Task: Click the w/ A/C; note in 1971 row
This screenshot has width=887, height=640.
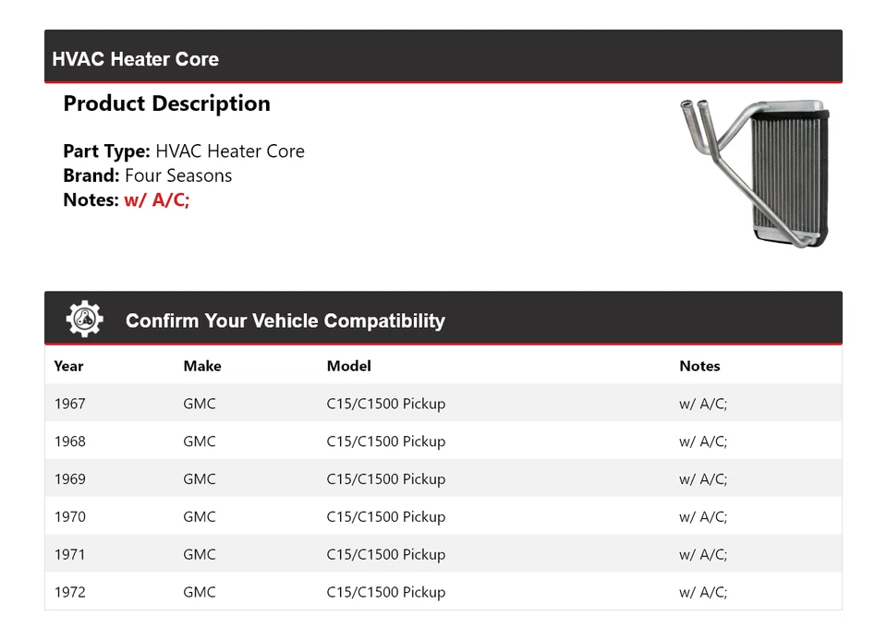Action: [703, 555]
